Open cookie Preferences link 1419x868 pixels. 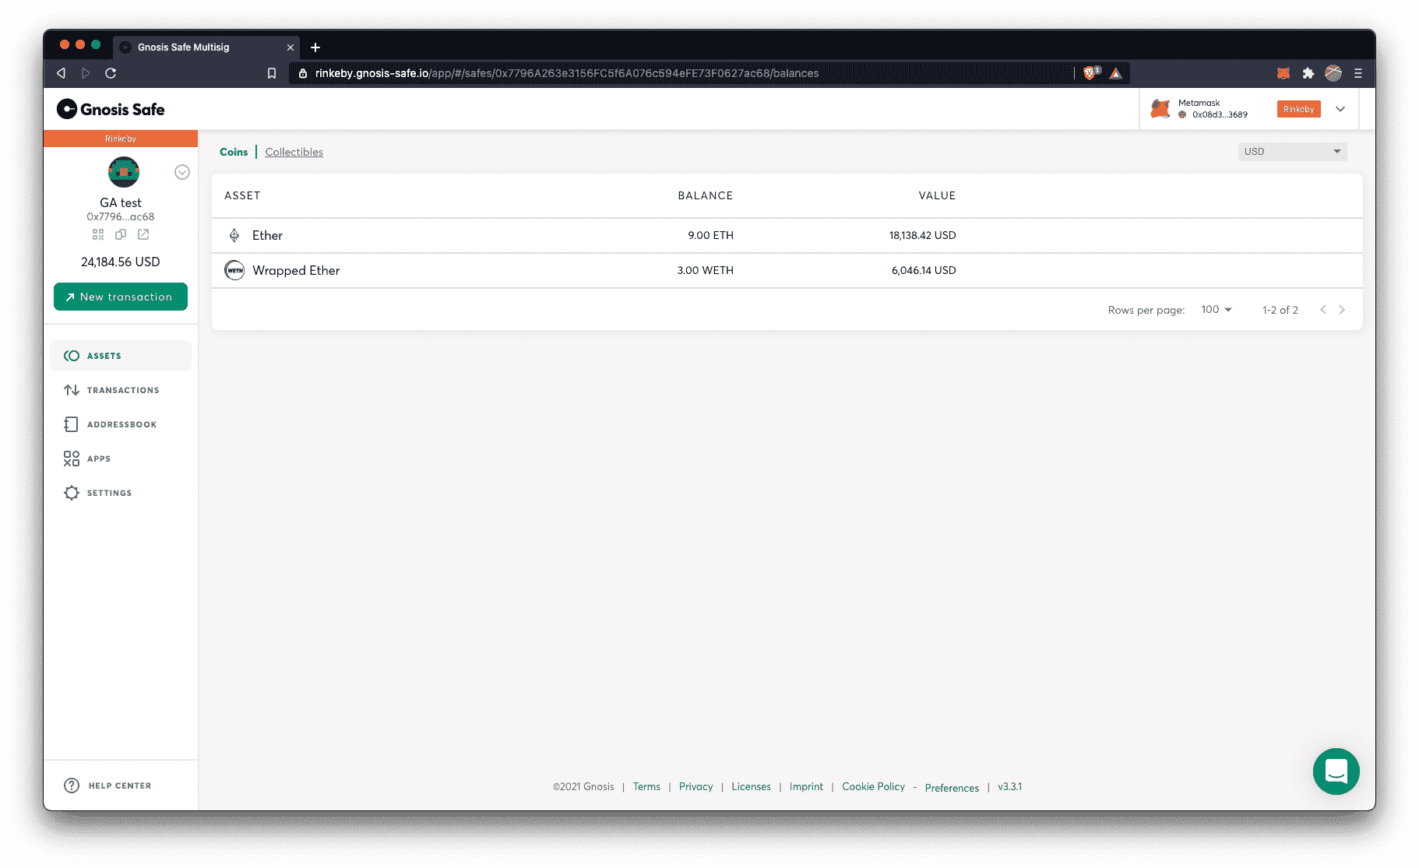click(952, 788)
